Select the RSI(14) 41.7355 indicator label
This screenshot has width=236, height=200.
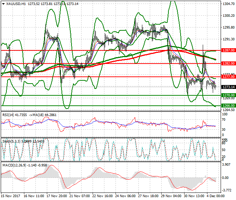click(15, 115)
